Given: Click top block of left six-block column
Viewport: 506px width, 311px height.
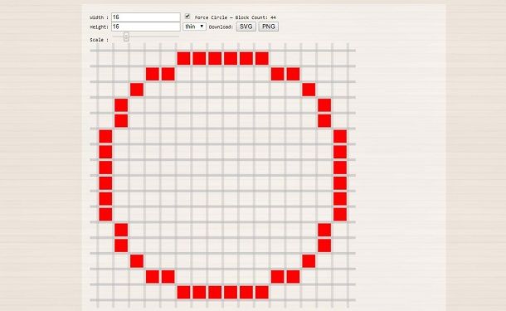Looking at the screenshot, I should tap(105, 137).
